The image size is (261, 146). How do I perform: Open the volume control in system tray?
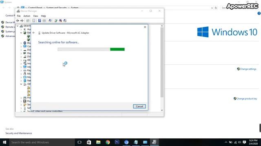point(240,142)
